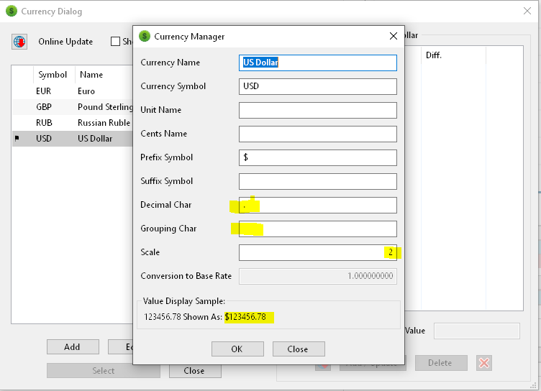Click the Diff. column header

pyautogui.click(x=434, y=55)
